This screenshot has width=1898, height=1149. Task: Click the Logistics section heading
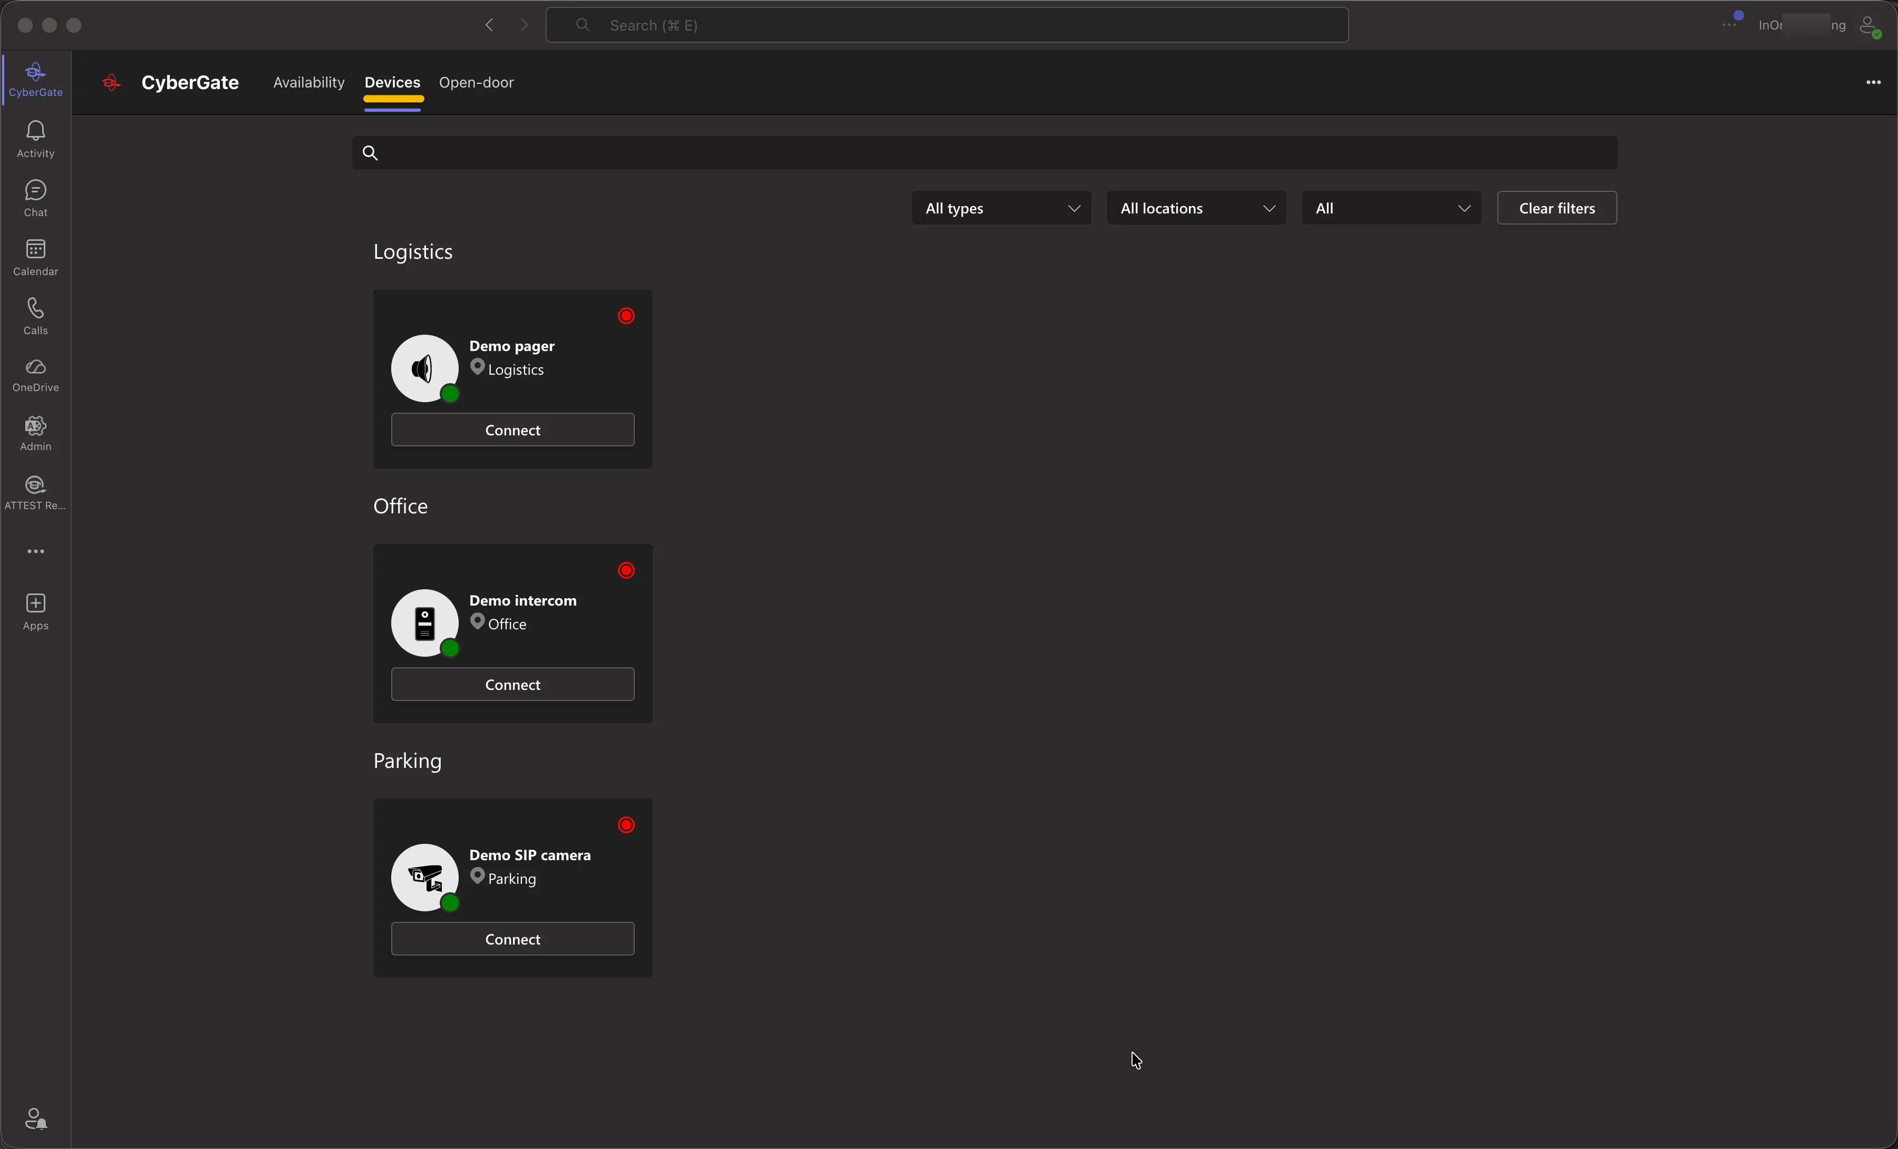point(413,252)
